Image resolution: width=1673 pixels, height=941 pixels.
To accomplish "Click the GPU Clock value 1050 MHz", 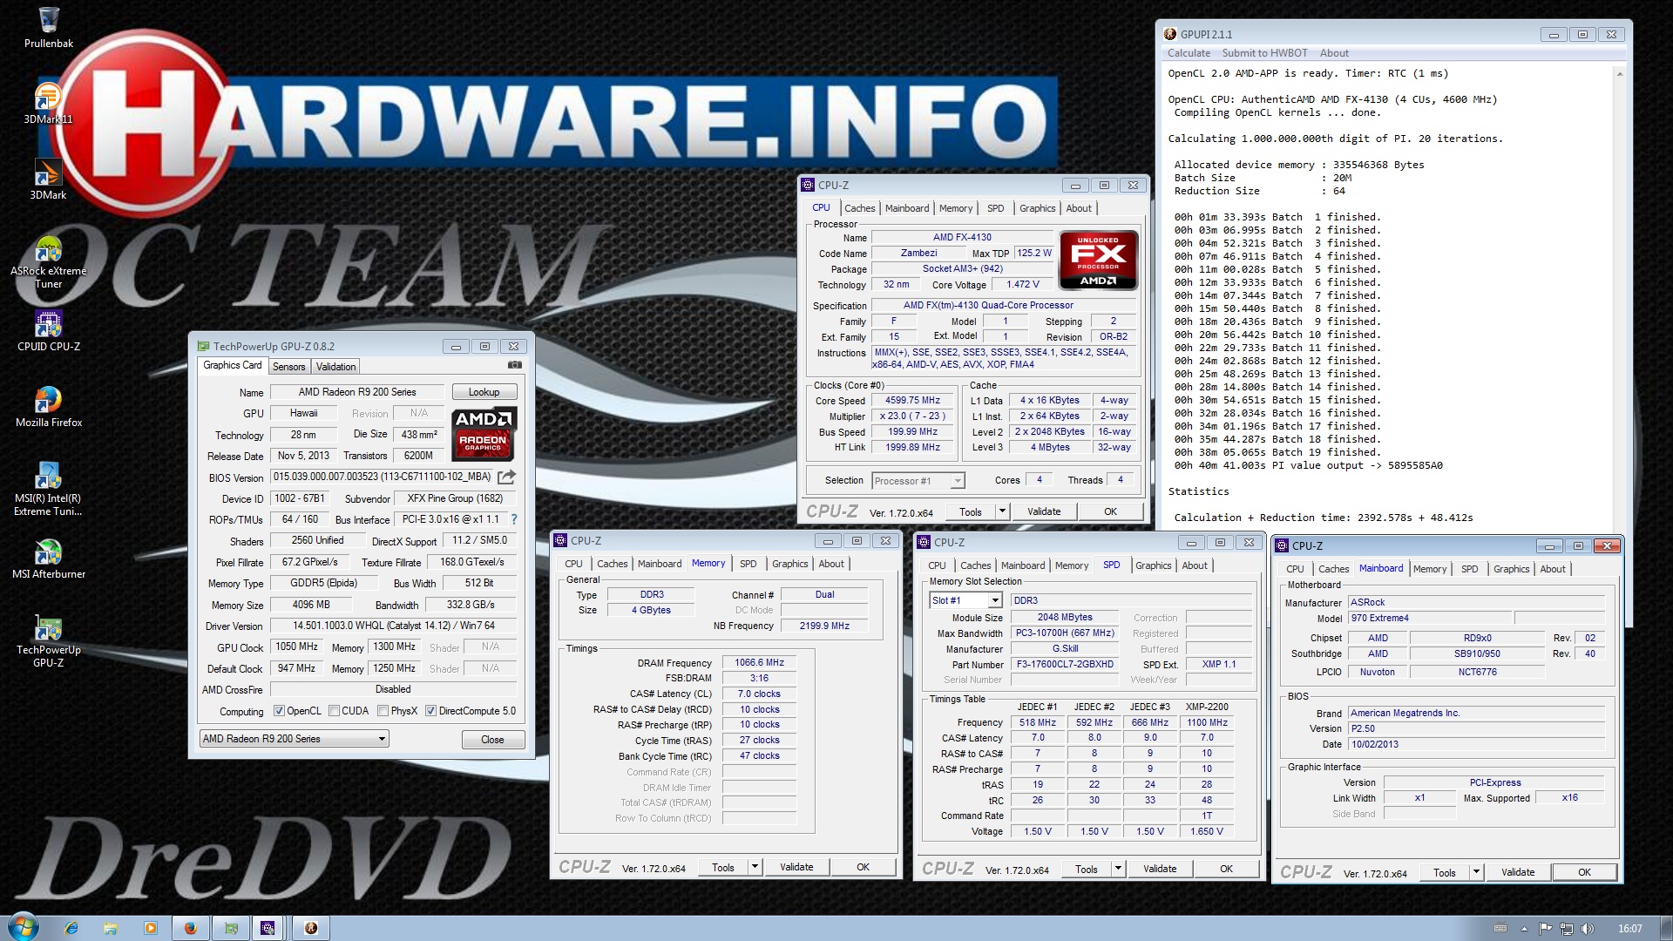I will click(x=296, y=647).
